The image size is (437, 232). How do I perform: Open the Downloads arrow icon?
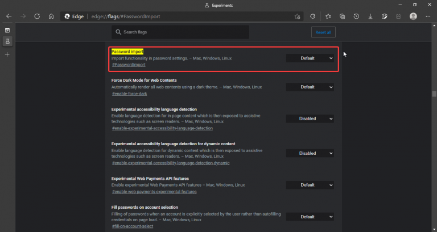pyautogui.click(x=370, y=16)
